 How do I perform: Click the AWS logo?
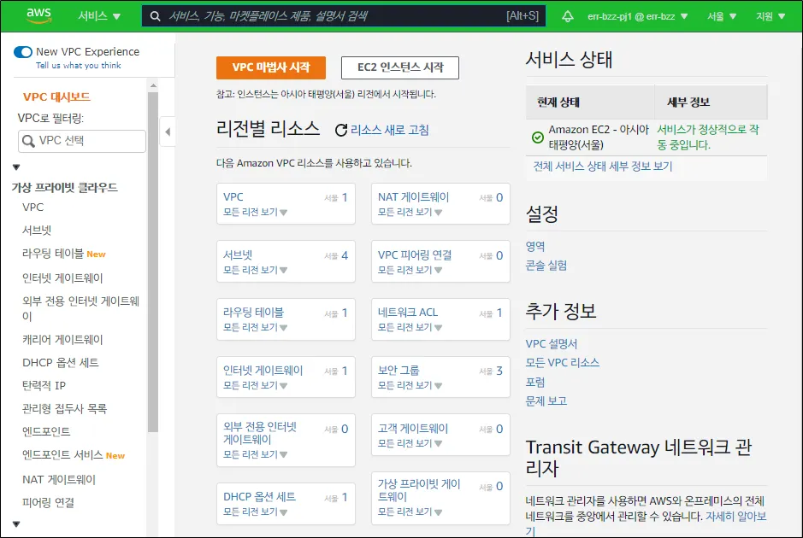[39, 15]
